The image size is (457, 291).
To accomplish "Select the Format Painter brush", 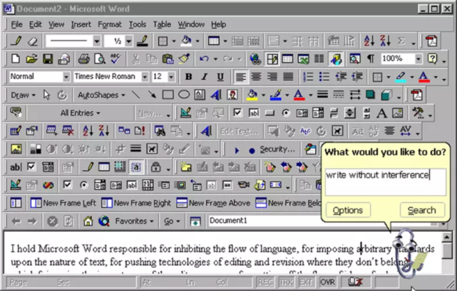I will click(x=184, y=59).
